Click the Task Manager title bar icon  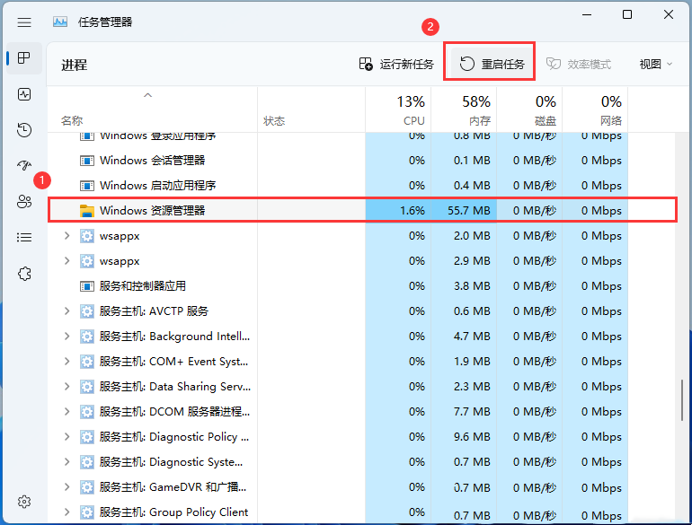tap(60, 22)
